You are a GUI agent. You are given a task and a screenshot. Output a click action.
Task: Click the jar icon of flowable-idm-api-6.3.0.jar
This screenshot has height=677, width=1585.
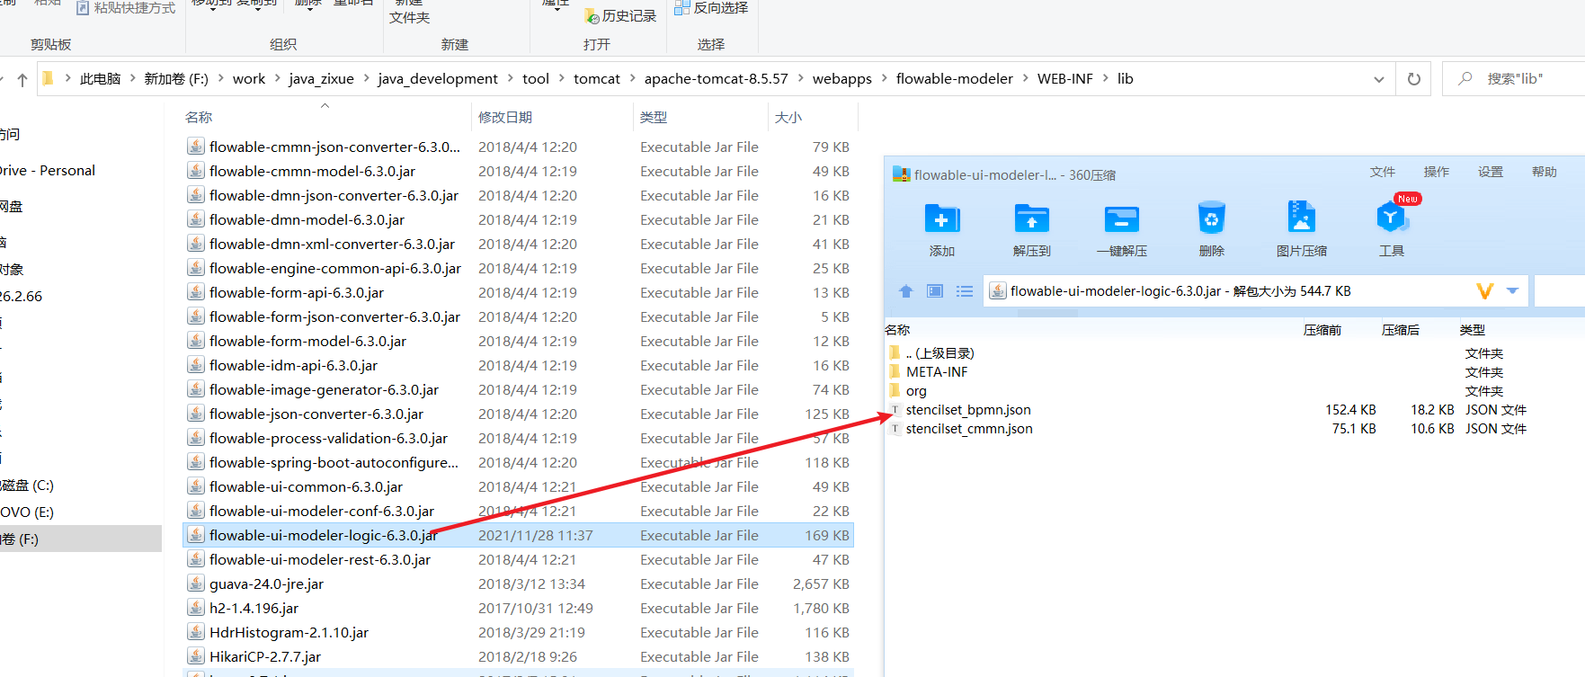tap(195, 365)
